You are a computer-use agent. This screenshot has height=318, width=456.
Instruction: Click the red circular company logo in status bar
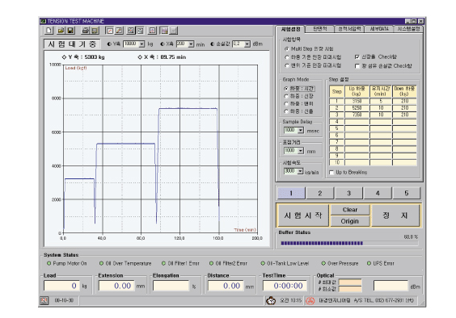click(310, 300)
